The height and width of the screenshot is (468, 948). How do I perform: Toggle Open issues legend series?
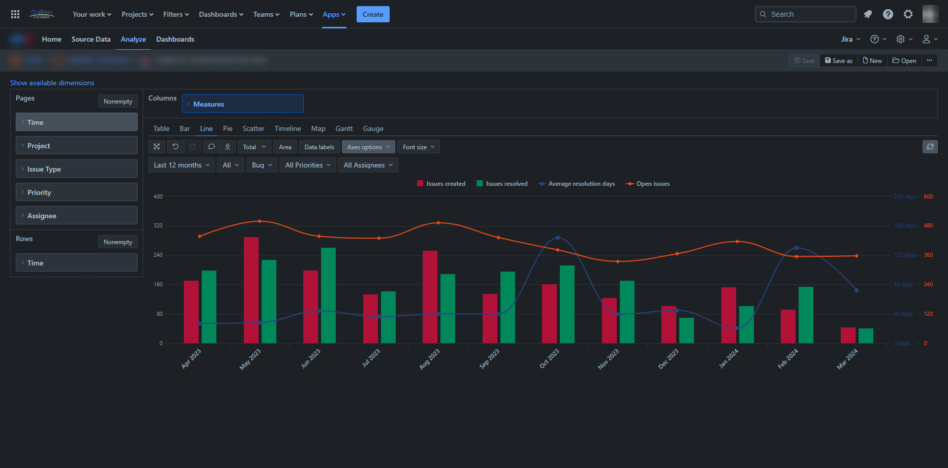click(648, 184)
